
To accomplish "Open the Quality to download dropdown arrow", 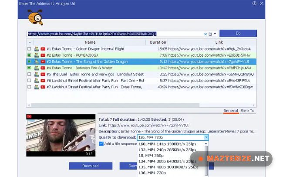I will point(206,137).
